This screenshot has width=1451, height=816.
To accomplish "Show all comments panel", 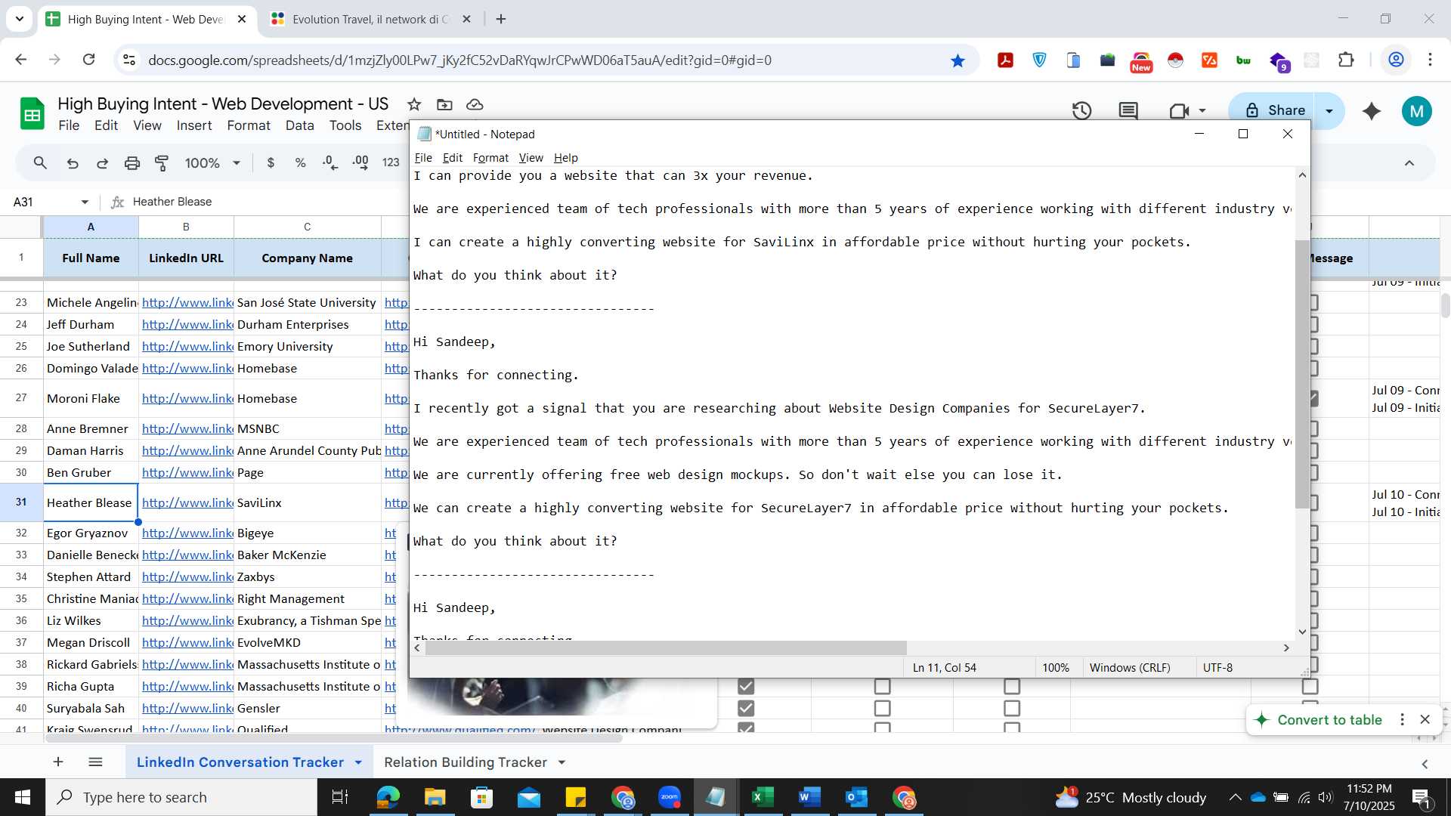I will click(x=1128, y=110).
